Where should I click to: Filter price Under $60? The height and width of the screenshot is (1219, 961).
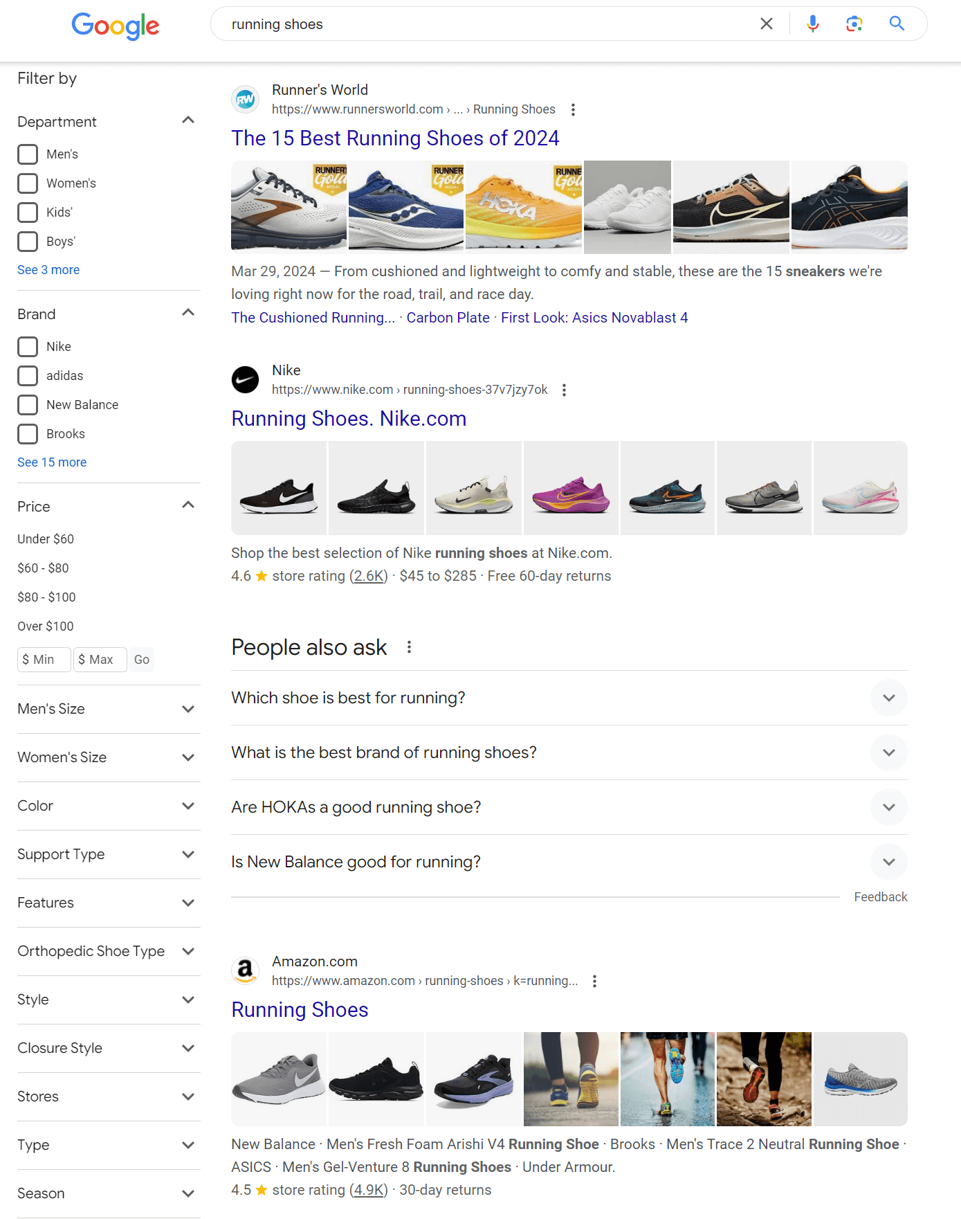pos(46,539)
